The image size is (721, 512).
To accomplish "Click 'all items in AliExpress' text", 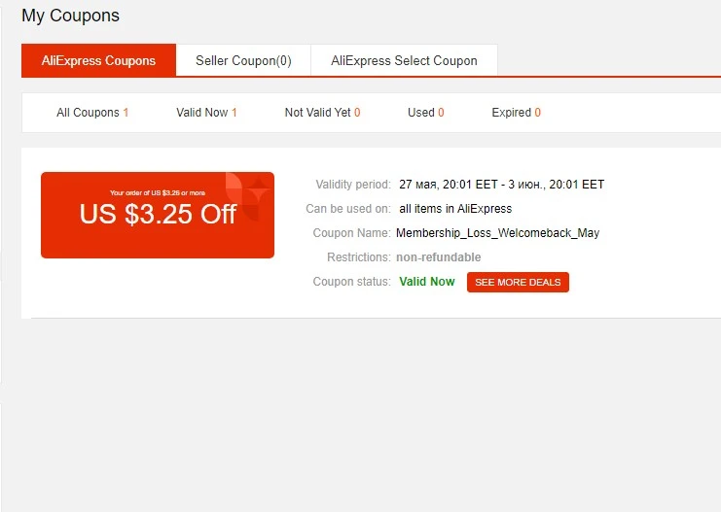I will pos(455,209).
